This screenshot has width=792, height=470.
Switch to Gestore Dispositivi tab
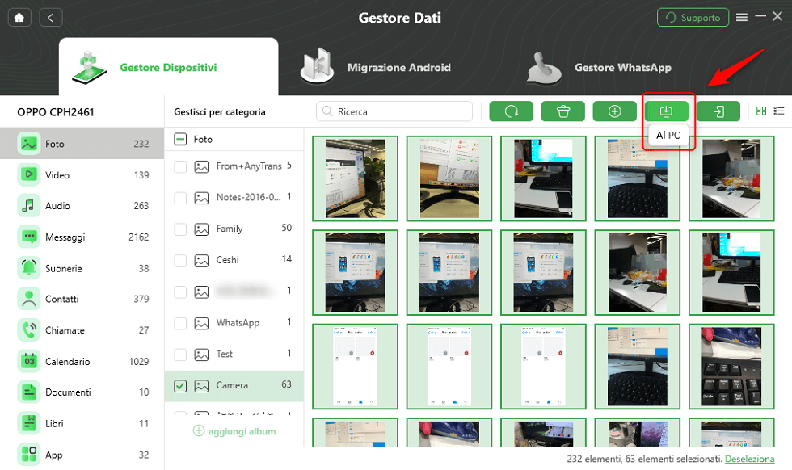pyautogui.click(x=168, y=67)
